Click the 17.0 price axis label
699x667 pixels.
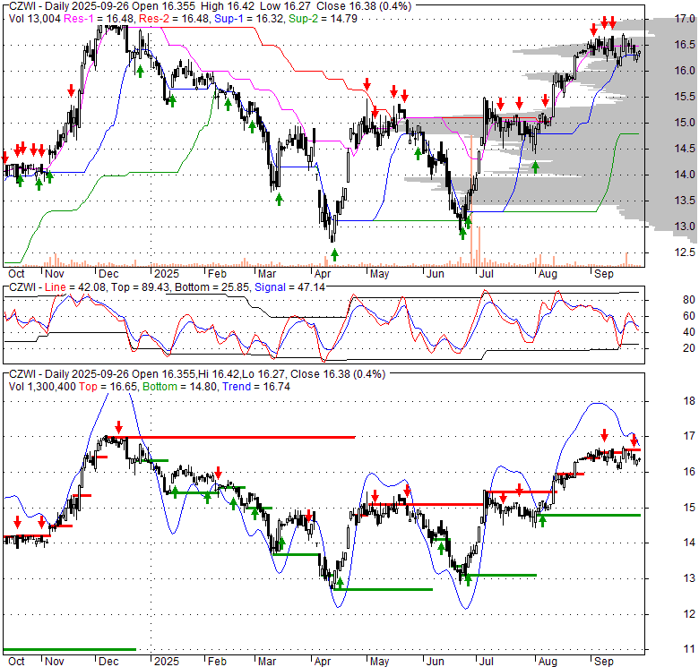coord(686,19)
